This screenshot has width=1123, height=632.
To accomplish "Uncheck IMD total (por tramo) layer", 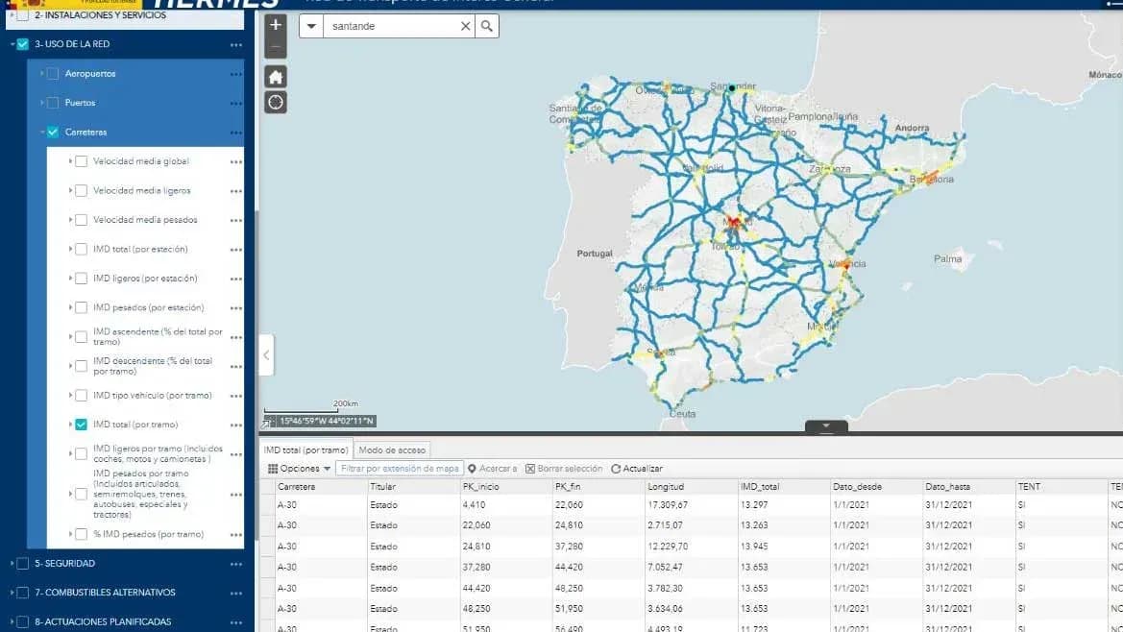I will coord(82,425).
